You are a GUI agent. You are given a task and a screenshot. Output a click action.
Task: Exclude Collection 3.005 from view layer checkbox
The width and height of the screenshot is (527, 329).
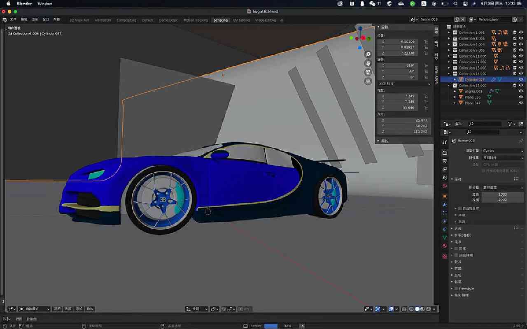[x=515, y=38]
